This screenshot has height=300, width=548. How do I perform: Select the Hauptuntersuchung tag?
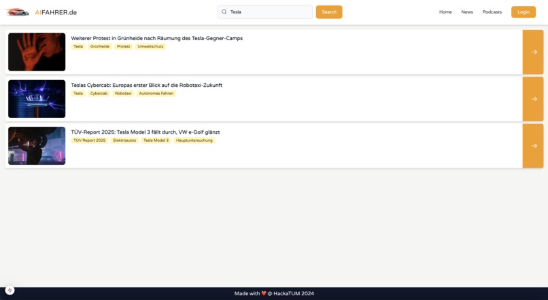[194, 140]
